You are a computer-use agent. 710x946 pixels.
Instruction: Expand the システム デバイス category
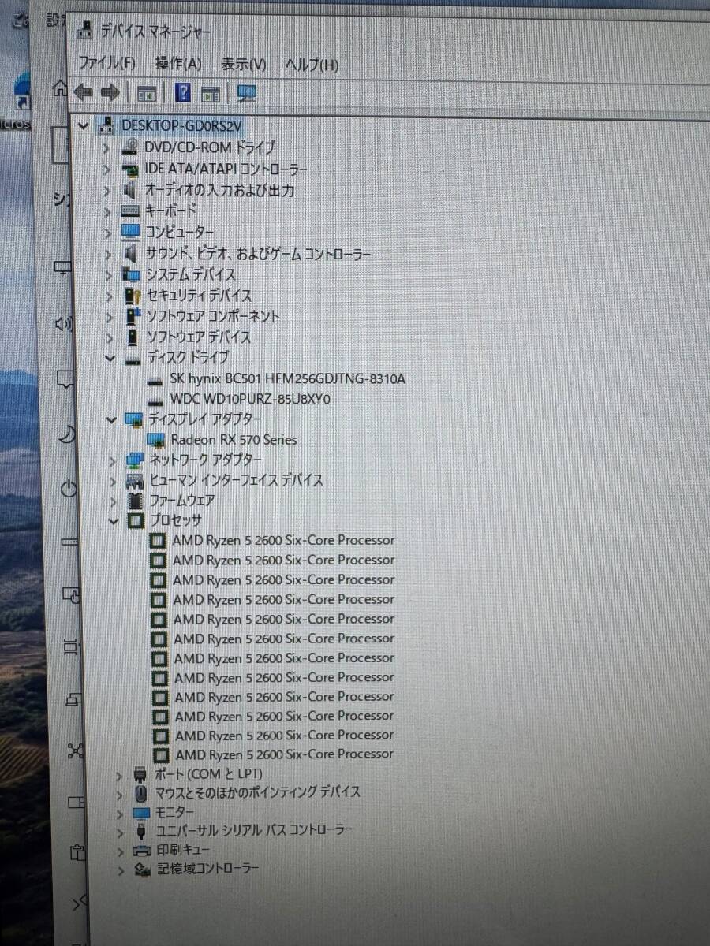click(x=109, y=274)
